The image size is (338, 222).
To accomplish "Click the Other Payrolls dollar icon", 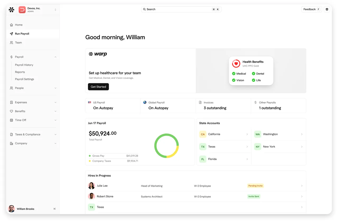I will (x=255, y=102).
